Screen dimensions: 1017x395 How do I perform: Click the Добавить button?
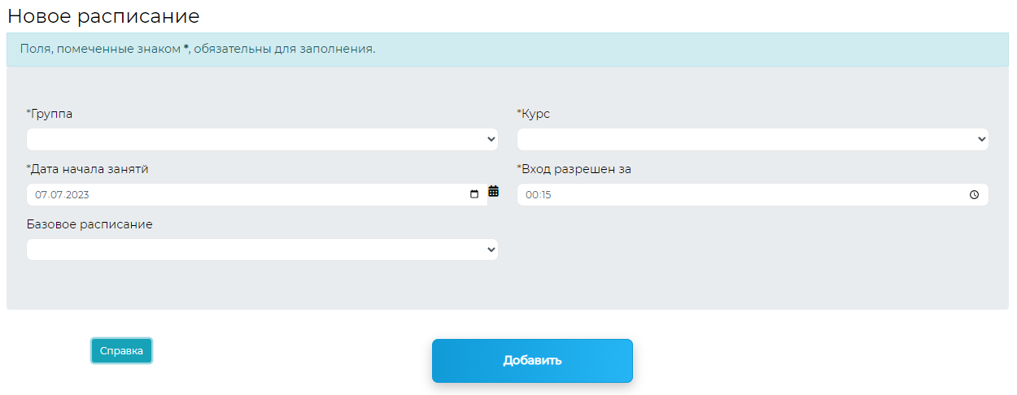pos(532,361)
